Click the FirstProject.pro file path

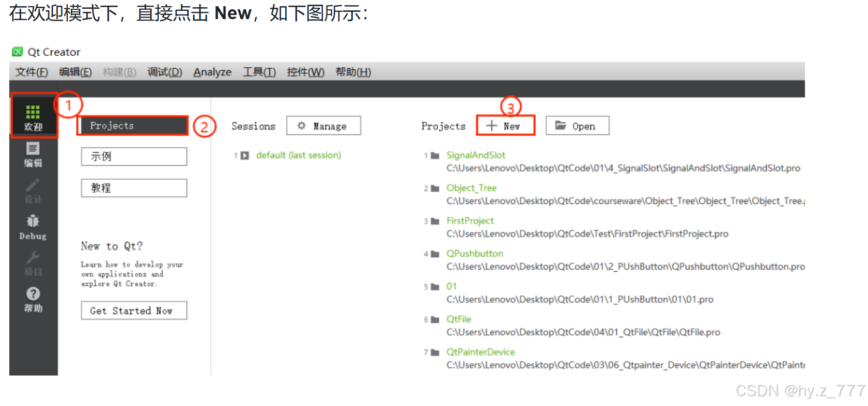587,234
